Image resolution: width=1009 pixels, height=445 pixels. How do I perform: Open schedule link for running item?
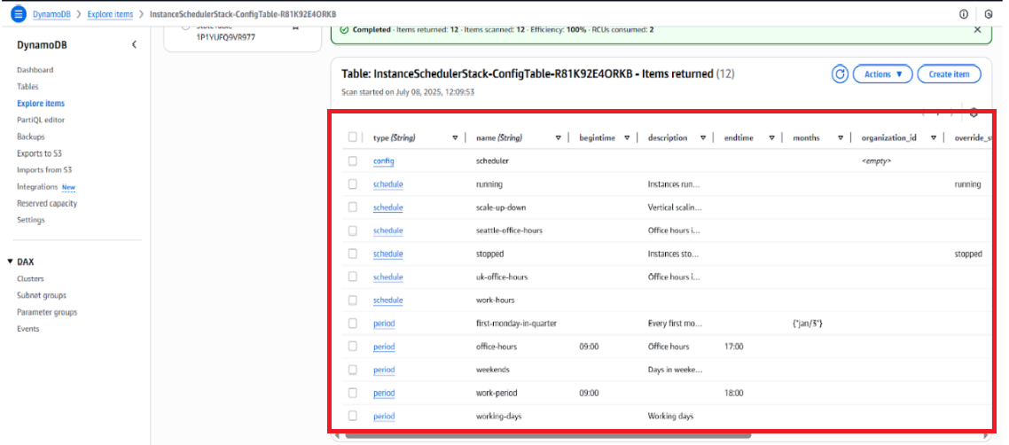tap(388, 183)
